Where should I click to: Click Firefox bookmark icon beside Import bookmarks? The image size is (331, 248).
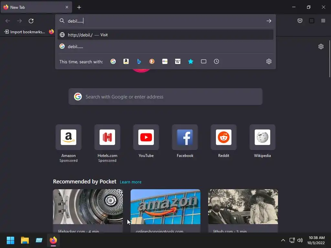tap(51, 32)
